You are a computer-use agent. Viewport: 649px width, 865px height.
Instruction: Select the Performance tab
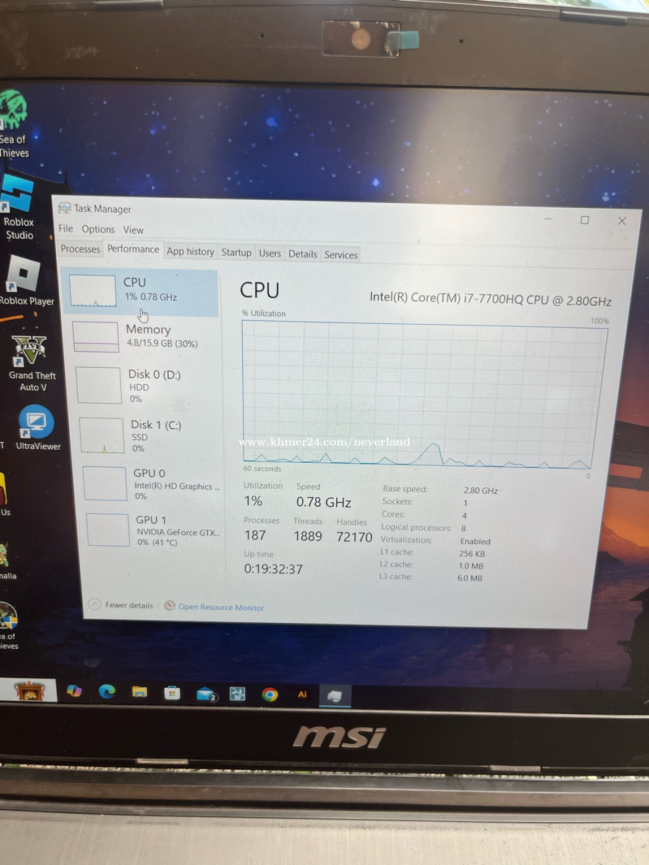[133, 249]
